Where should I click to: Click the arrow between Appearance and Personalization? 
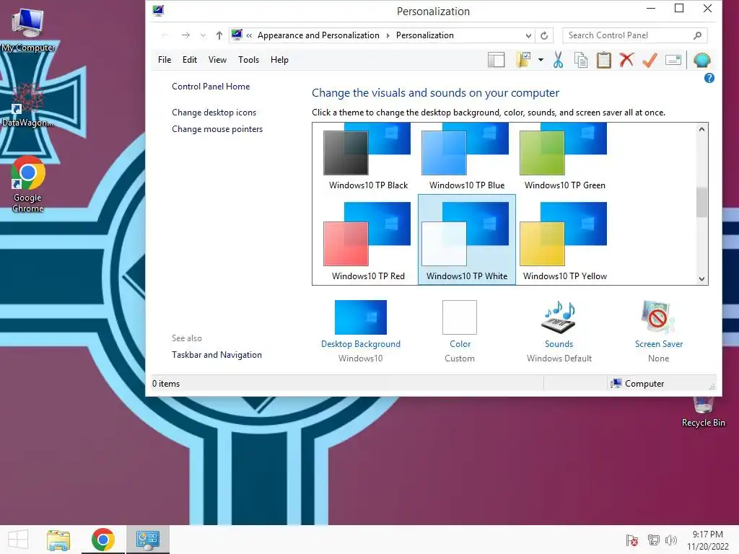[x=388, y=35]
